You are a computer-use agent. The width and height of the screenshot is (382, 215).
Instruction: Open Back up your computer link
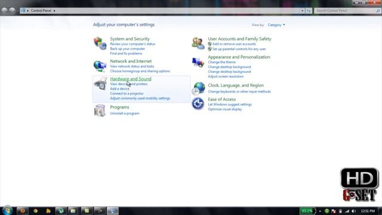pyautogui.click(x=127, y=49)
